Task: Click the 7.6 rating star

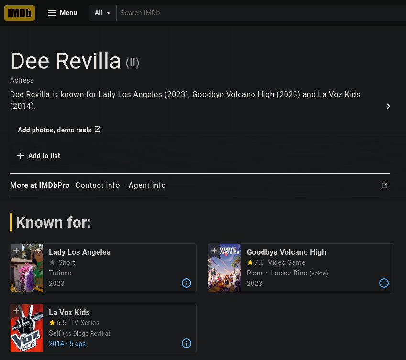Action: tap(250, 262)
